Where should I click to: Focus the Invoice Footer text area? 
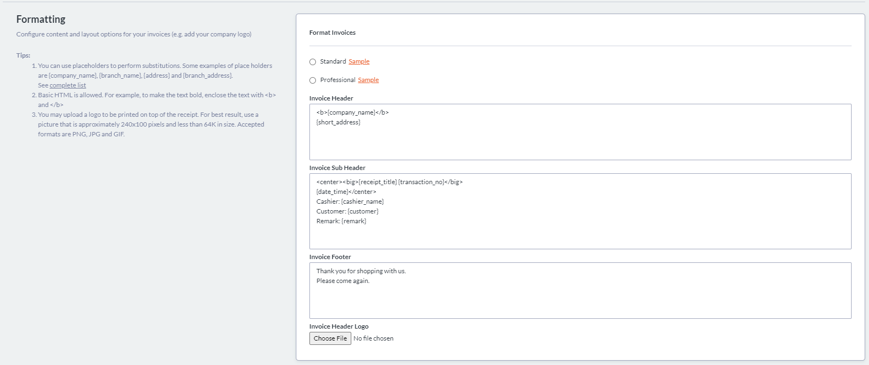click(x=580, y=301)
